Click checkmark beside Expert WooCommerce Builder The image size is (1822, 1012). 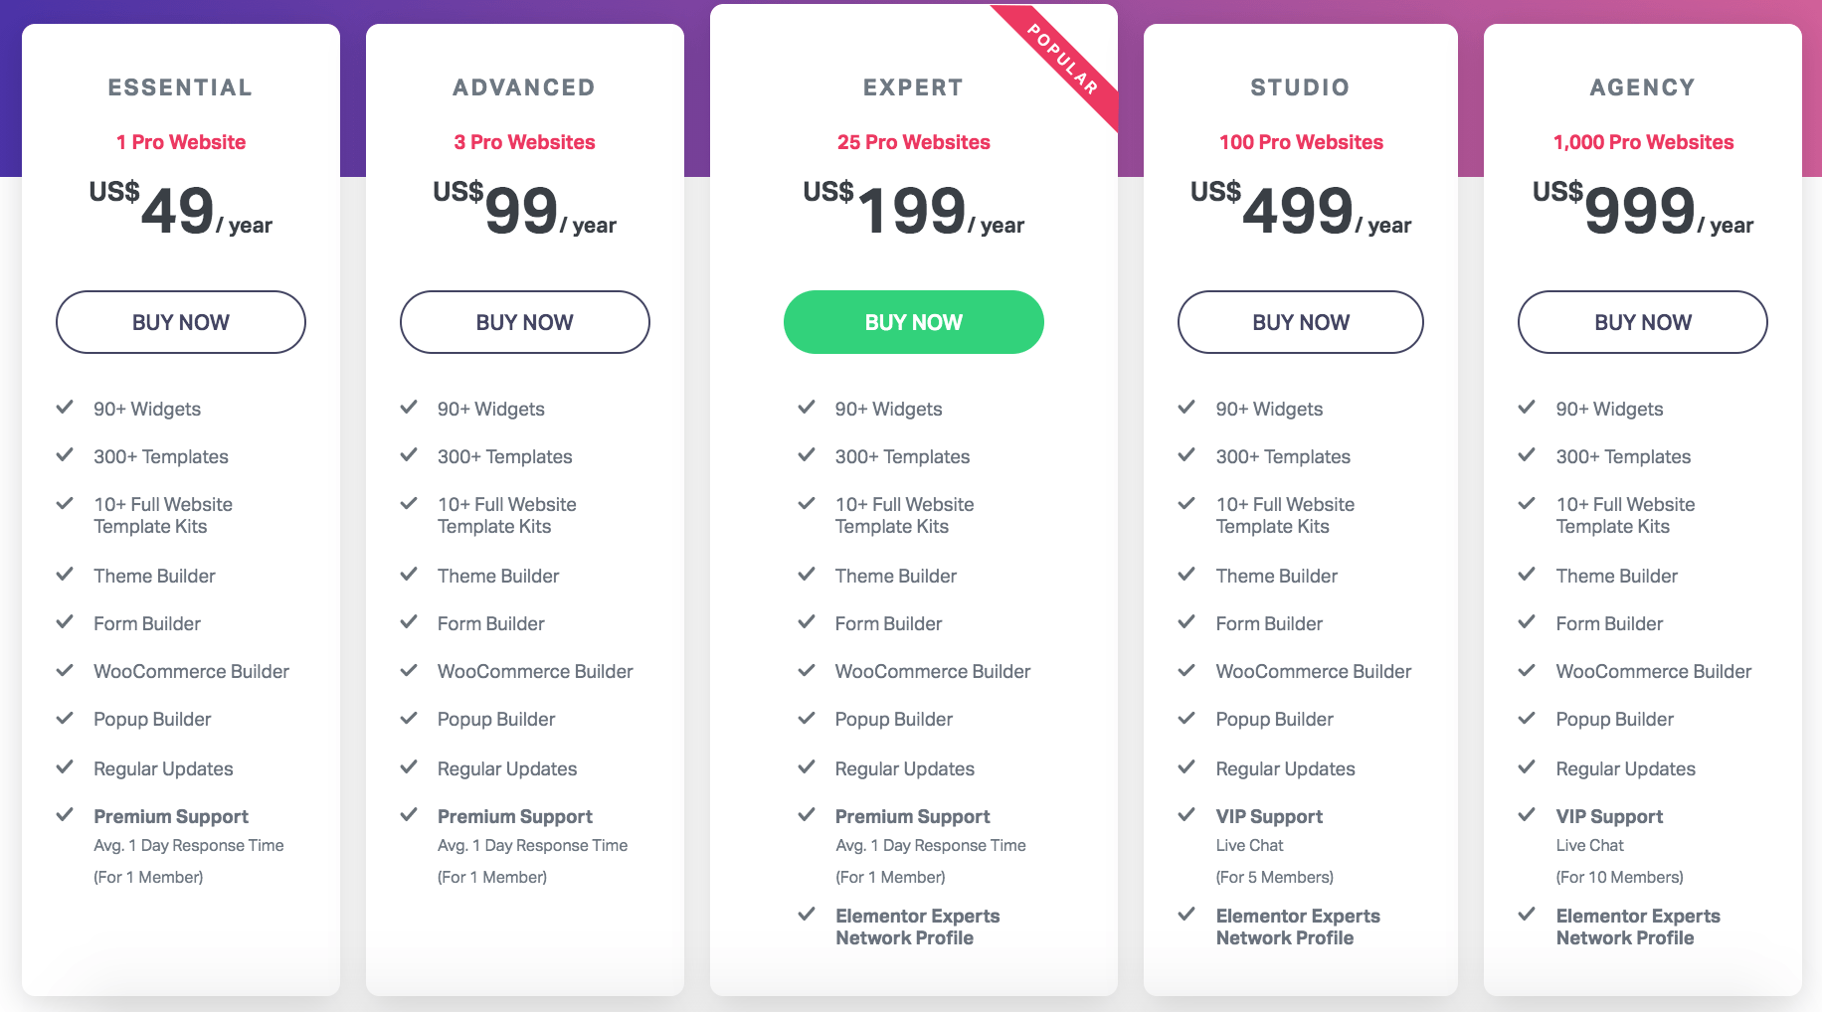pos(807,670)
